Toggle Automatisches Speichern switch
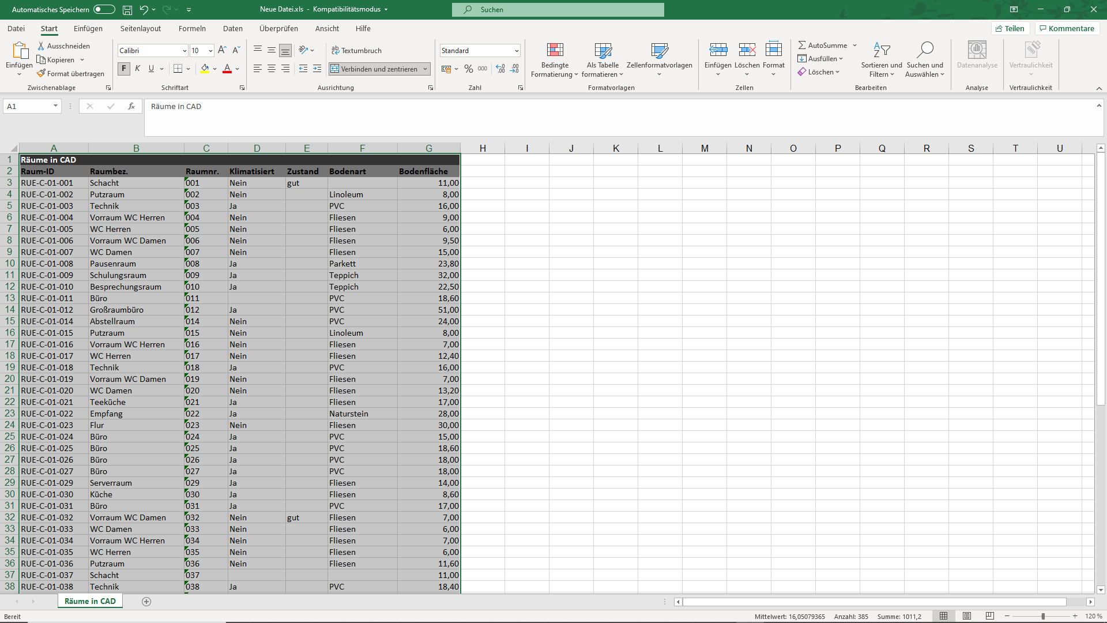 pyautogui.click(x=104, y=9)
